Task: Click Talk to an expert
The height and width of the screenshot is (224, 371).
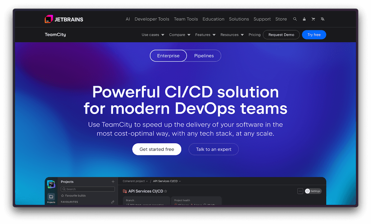Action: 213,149
